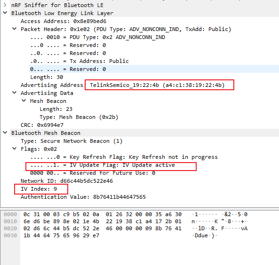279x265 pixels.
Task: Select the Network ID: d66c44b5dc522e46 row
Action: (x=67, y=181)
